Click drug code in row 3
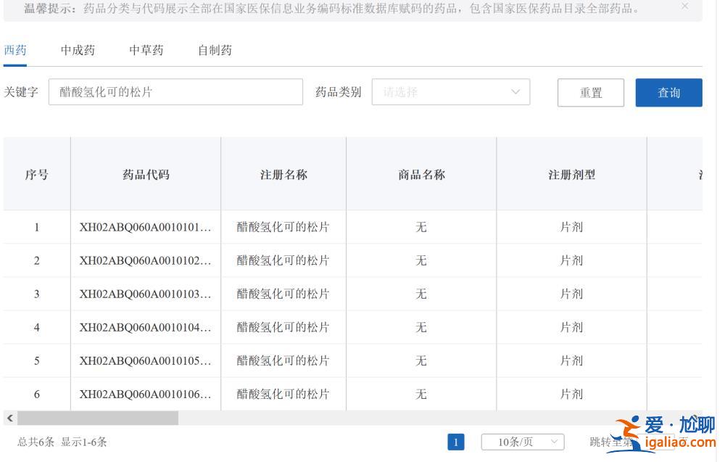Viewport: 725px width, 462px height. click(146, 294)
